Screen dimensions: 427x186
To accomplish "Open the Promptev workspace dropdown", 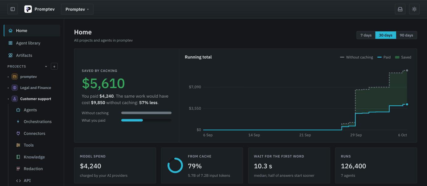I will [77, 9].
